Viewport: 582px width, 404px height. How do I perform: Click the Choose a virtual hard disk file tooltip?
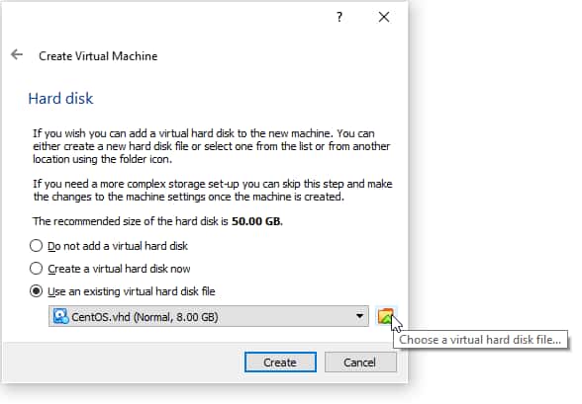[480, 340]
